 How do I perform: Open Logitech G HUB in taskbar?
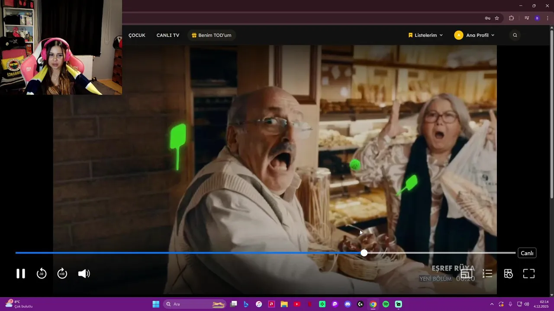[360, 304]
